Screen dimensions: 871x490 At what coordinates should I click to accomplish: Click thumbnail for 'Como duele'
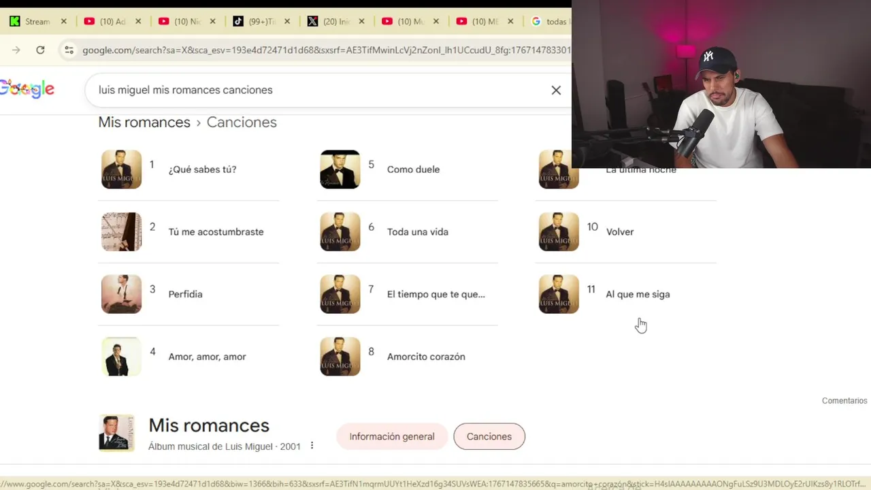point(340,169)
